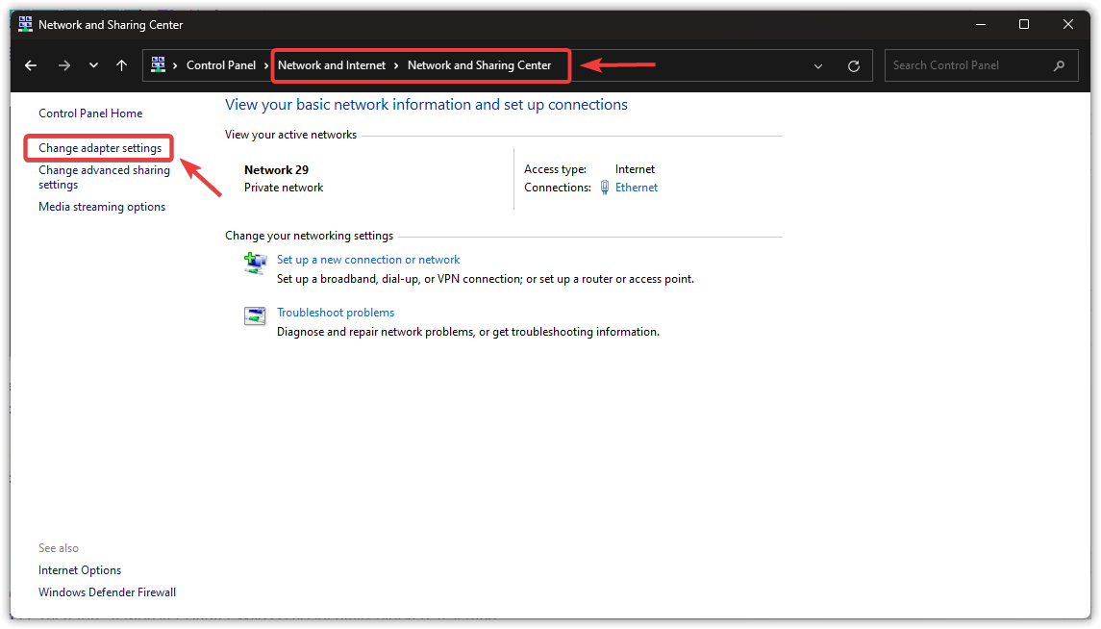Click the Up one level arrow
The height and width of the screenshot is (629, 1101).
point(121,65)
